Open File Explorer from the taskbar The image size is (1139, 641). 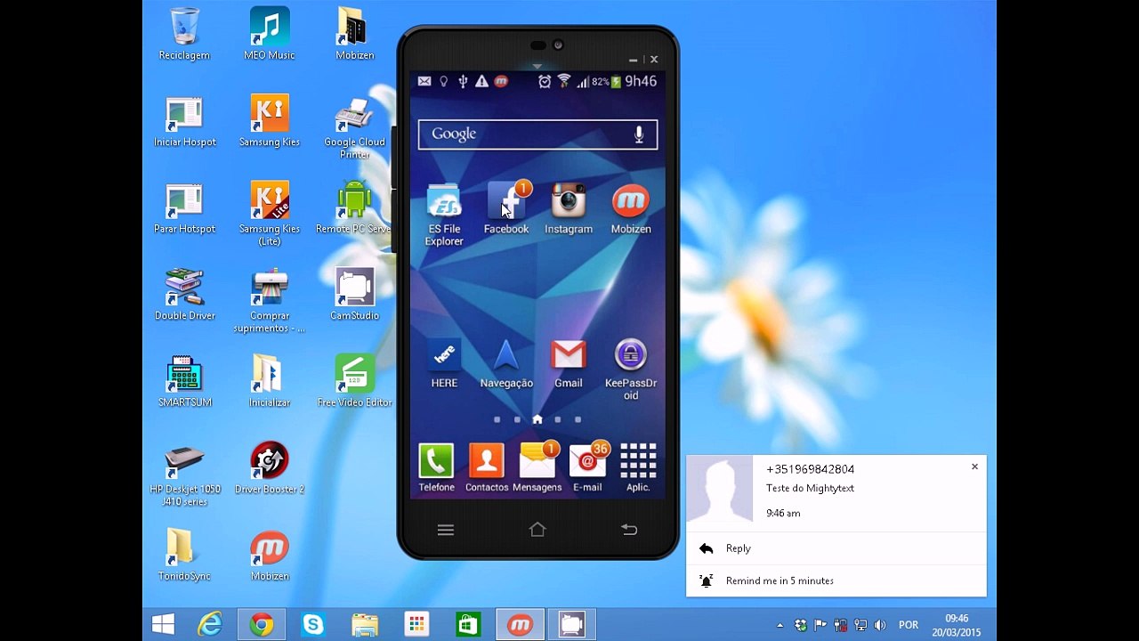pyautogui.click(x=365, y=625)
